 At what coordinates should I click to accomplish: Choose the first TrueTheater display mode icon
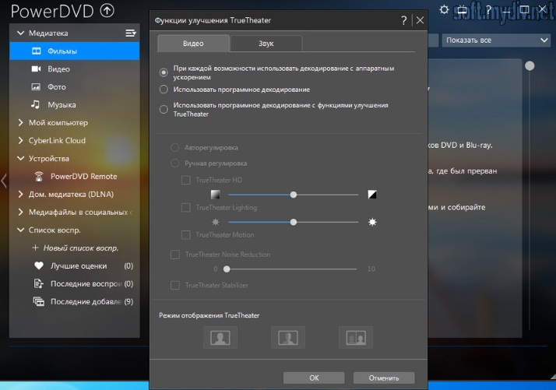click(x=220, y=337)
